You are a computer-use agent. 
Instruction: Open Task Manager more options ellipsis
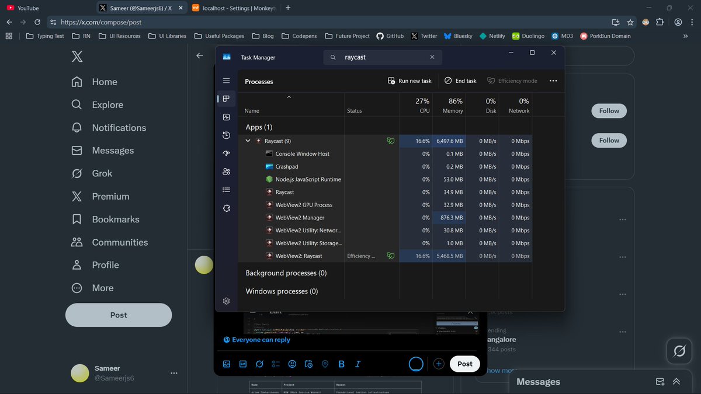(553, 81)
